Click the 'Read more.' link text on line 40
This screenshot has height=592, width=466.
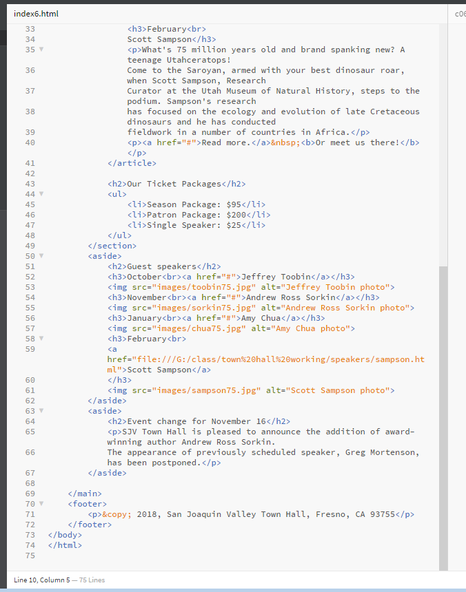[x=226, y=142]
